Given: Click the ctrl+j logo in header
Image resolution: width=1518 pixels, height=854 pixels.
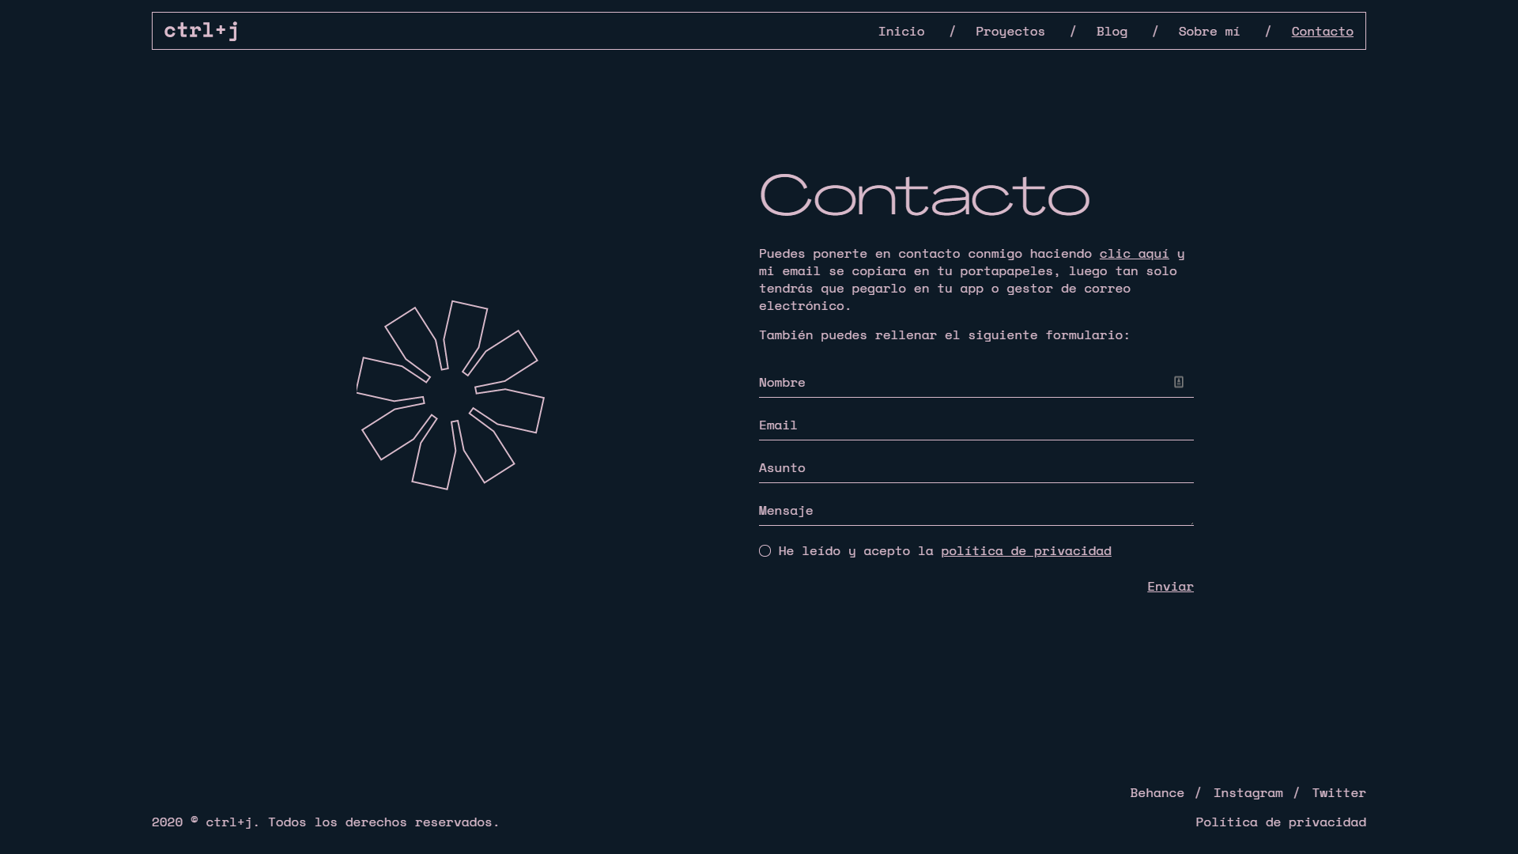Looking at the screenshot, I should pyautogui.click(x=201, y=31).
